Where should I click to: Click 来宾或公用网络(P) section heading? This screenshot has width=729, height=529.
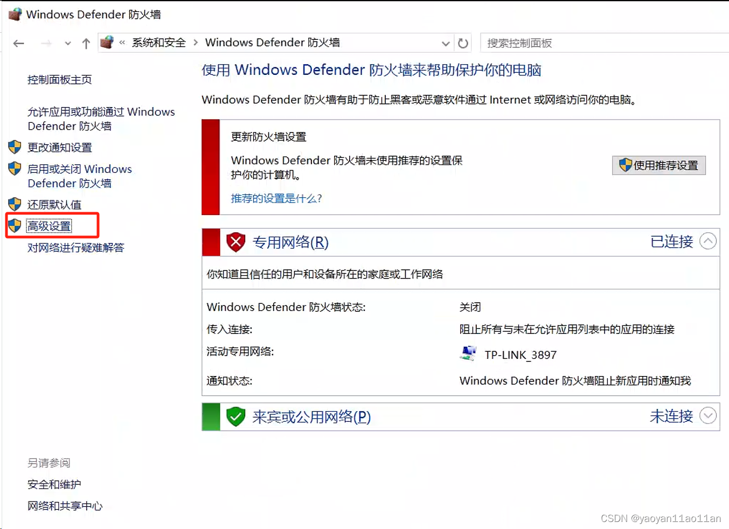pyautogui.click(x=311, y=417)
